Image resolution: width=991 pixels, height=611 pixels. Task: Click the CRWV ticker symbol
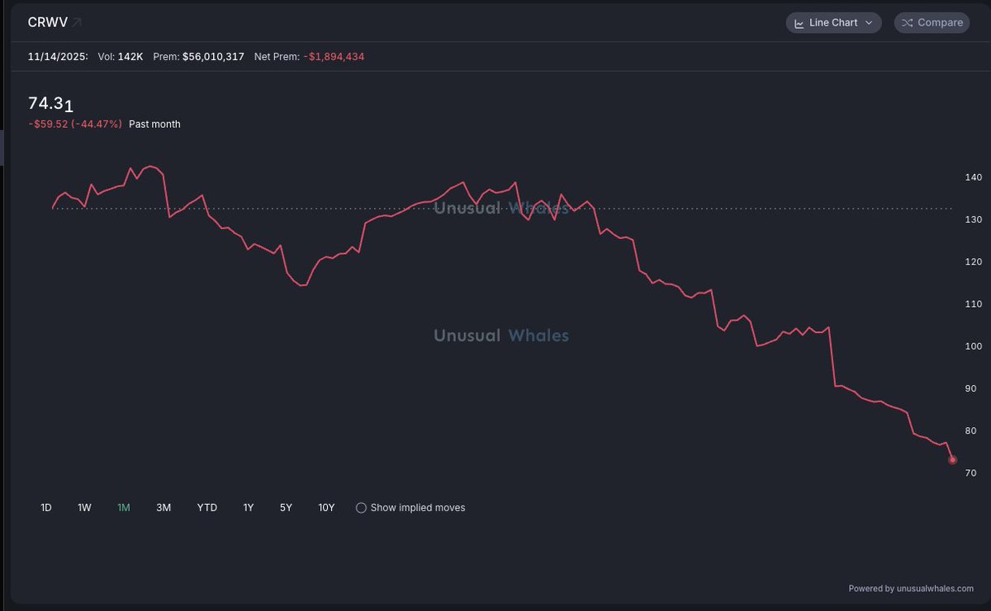pos(48,22)
